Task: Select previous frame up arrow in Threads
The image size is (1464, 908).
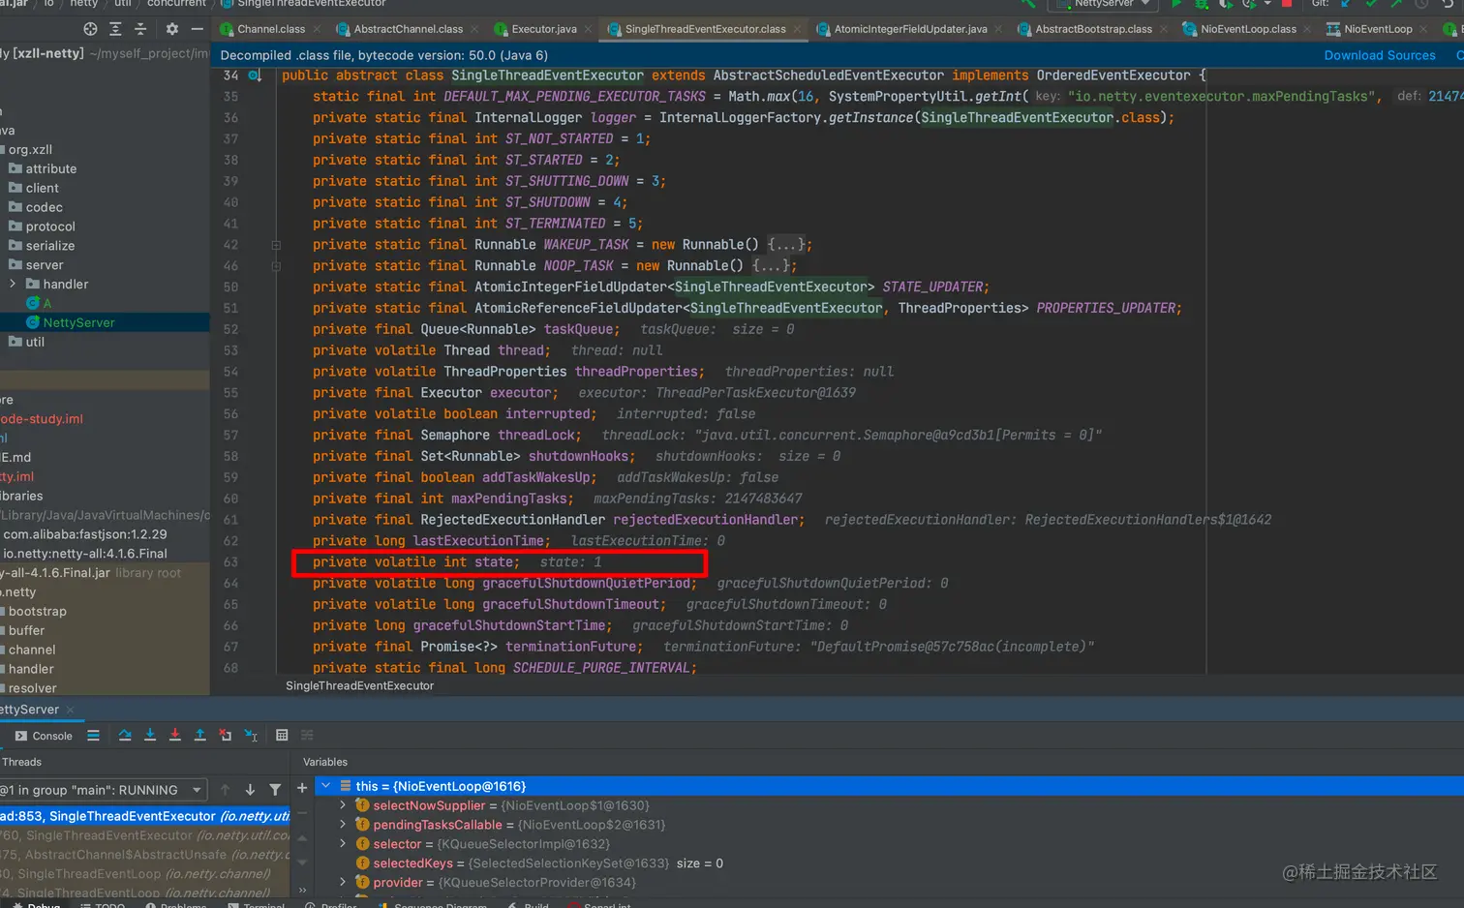Action: [x=225, y=790]
